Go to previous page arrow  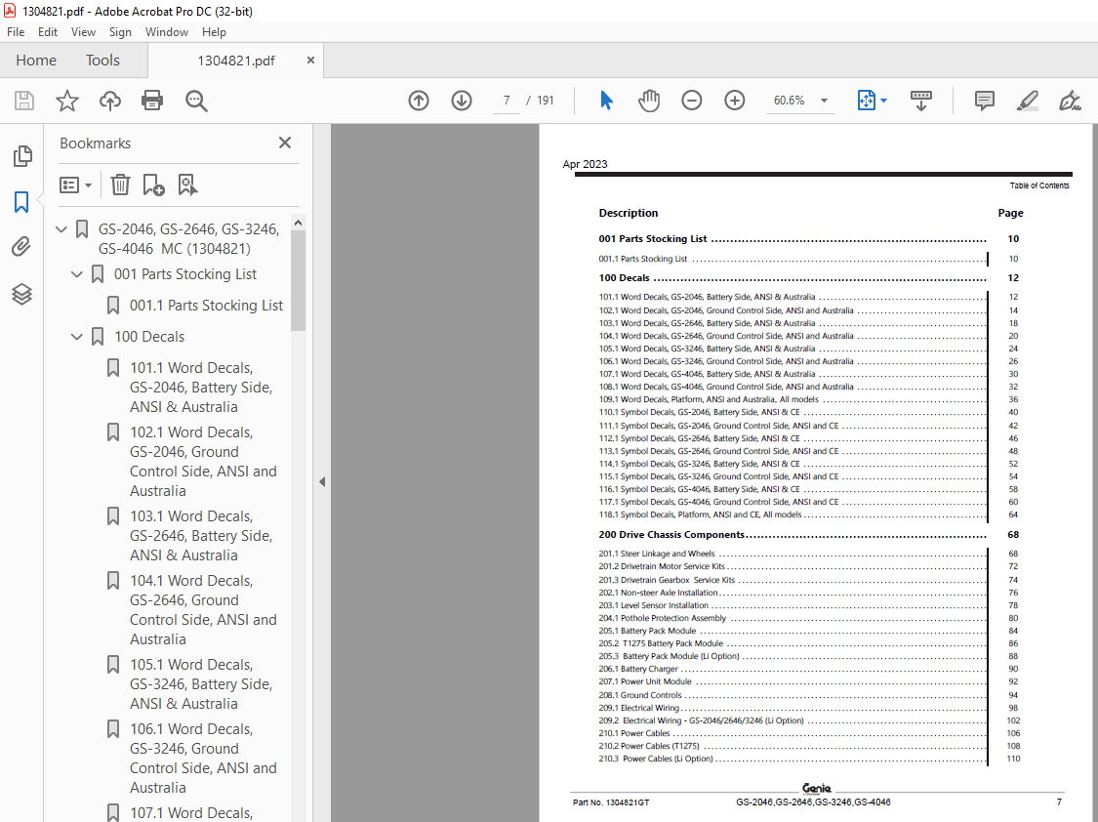419,101
